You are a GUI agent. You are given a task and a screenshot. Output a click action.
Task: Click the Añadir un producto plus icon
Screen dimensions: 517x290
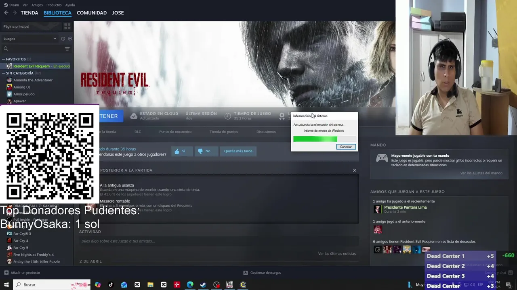point(6,273)
